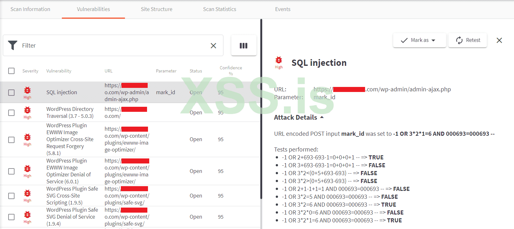Tick the checkbox for SQL injection row
Image resolution: width=514 pixels, height=229 pixels.
click(11, 93)
